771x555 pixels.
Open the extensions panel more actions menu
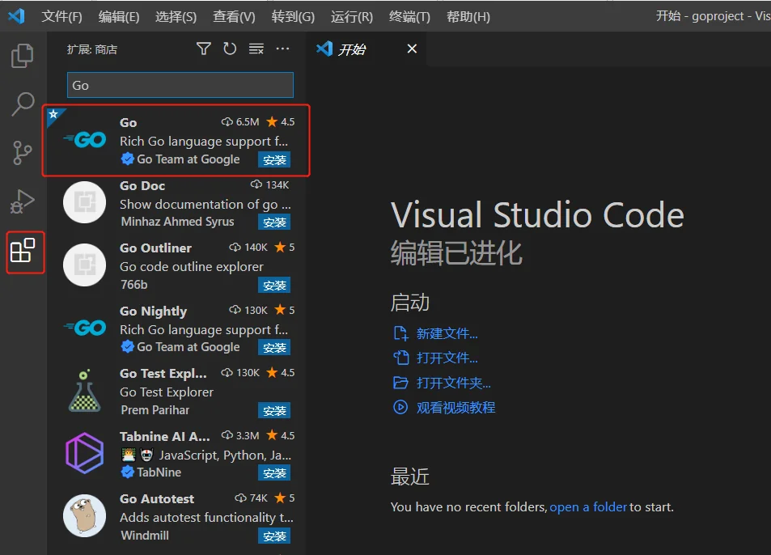pos(282,49)
